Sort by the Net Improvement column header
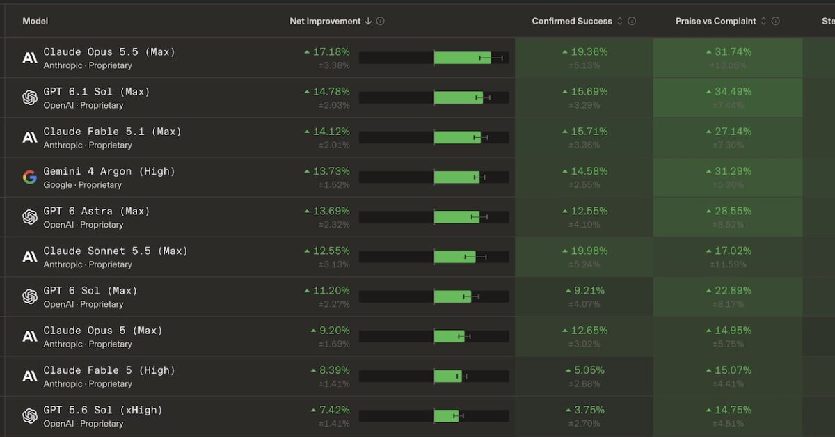 (x=325, y=21)
